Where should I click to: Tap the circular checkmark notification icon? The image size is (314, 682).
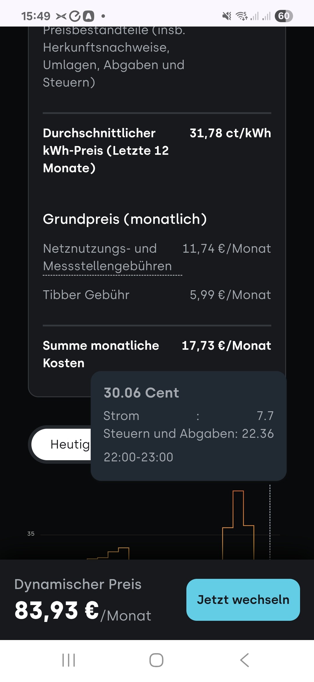pos(75,16)
